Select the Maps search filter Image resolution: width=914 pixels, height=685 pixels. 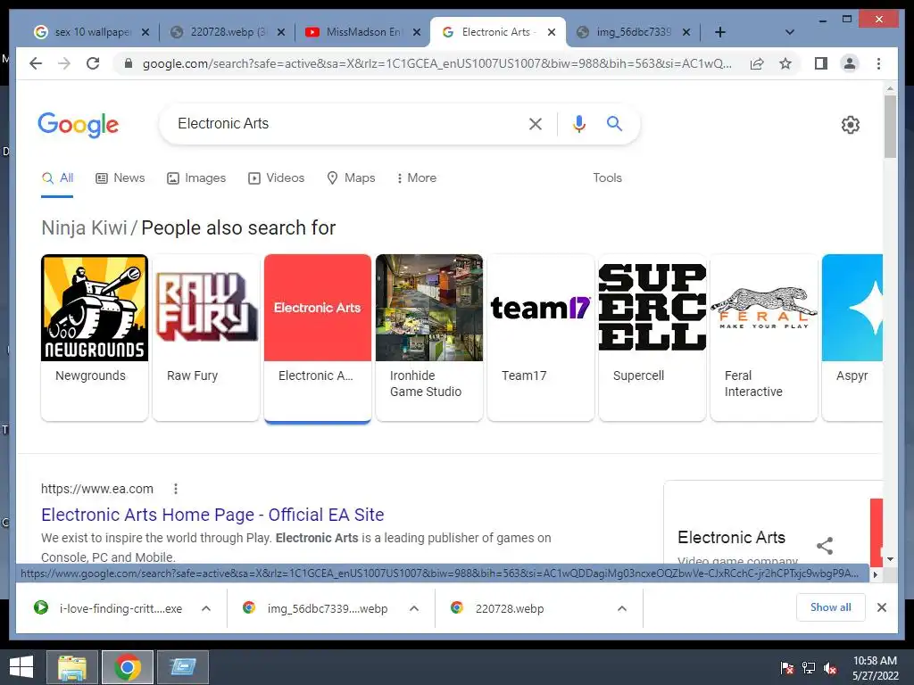[x=351, y=178]
